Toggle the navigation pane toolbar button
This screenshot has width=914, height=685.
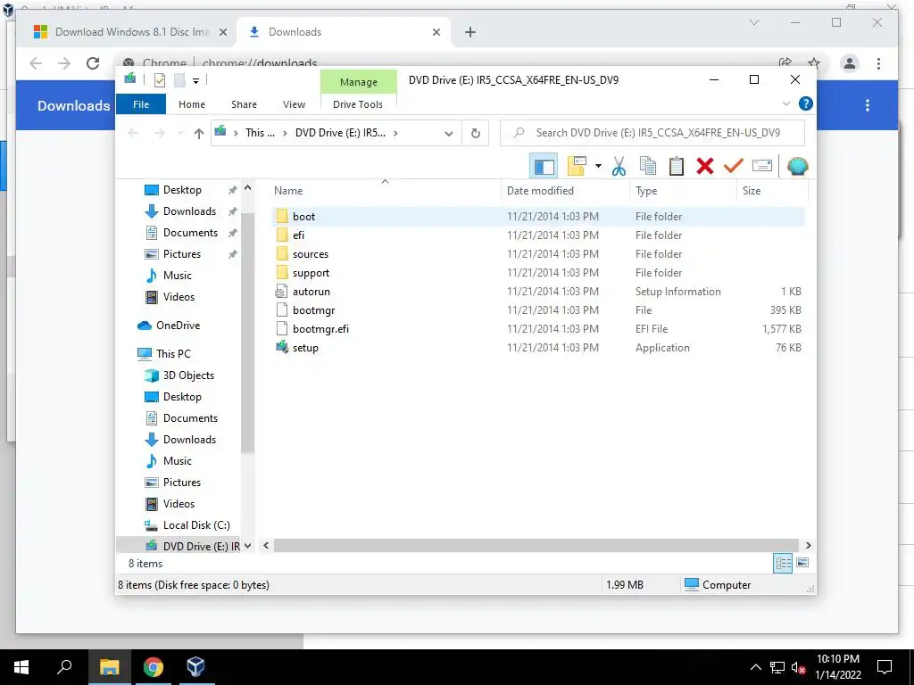tap(544, 167)
